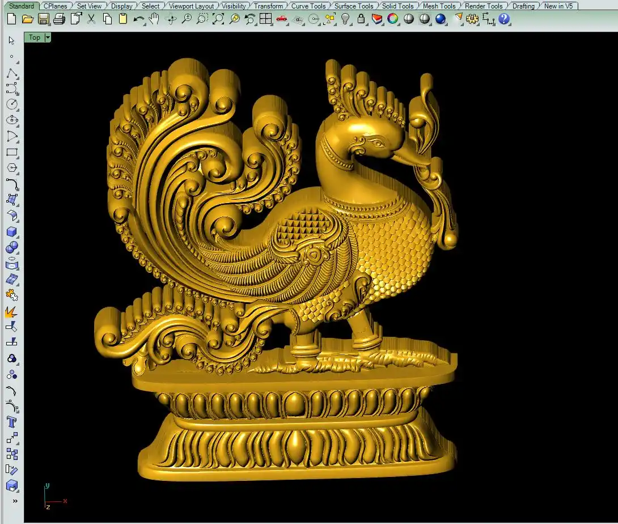Open the color wheel icon
This screenshot has width=618, height=524.
coord(392,19)
